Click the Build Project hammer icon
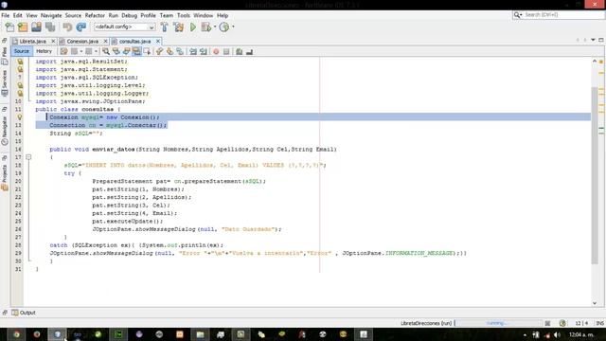 [x=164, y=27]
